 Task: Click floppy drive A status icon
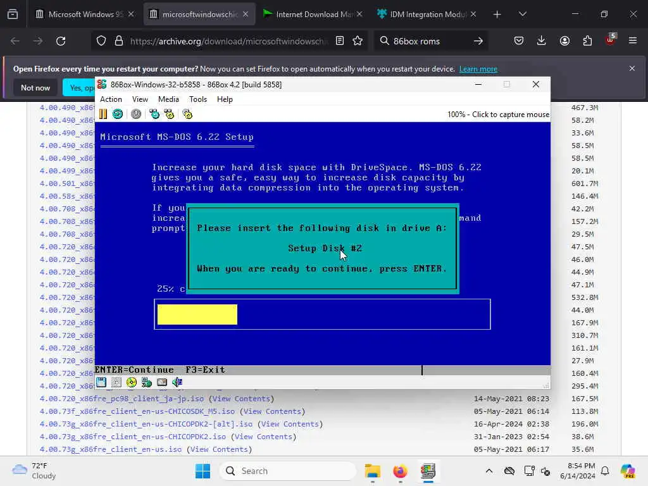pos(101,382)
